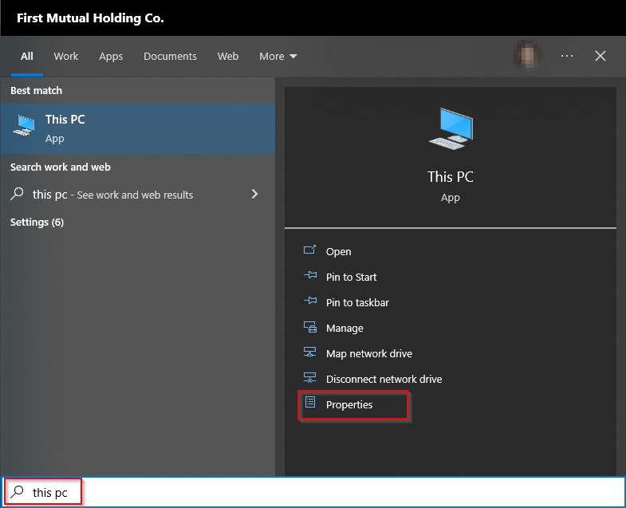
Task: Click the Manage icon
Action: click(310, 327)
